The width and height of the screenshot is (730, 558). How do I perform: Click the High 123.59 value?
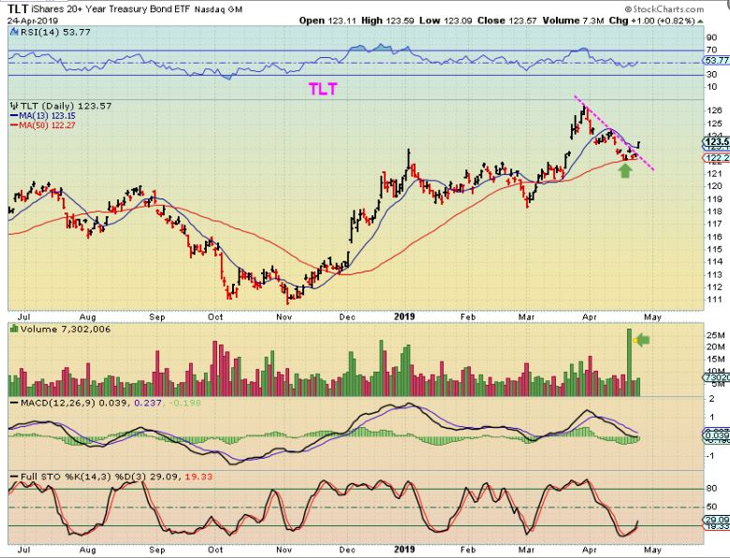401,21
